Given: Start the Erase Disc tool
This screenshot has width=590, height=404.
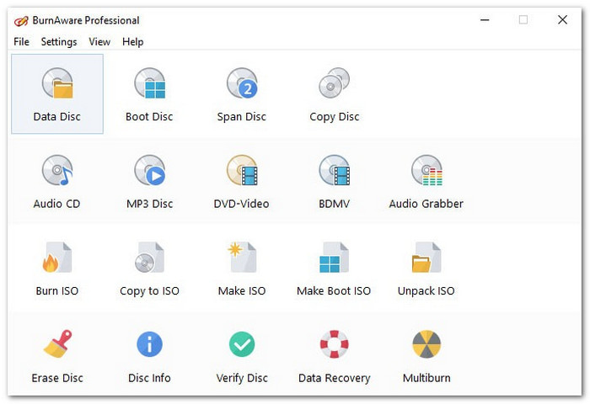Looking at the screenshot, I should pyautogui.click(x=57, y=355).
